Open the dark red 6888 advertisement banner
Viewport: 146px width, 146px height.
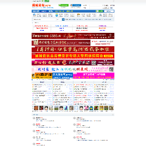(x=73, y=36)
